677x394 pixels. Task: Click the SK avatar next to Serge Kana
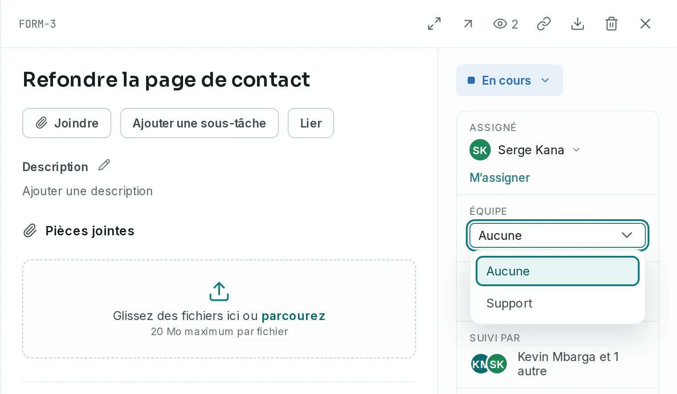point(480,150)
